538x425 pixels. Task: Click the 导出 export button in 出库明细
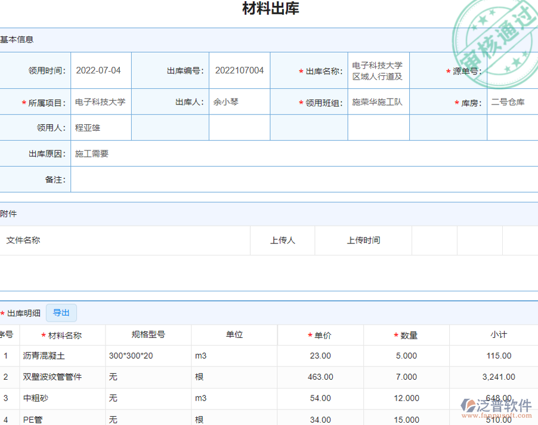(61, 312)
